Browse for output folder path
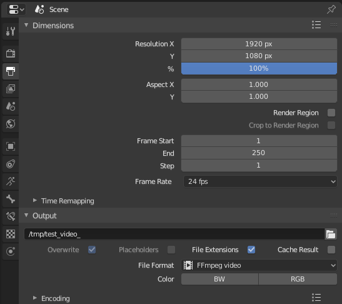This screenshot has height=304, width=342. (331, 234)
